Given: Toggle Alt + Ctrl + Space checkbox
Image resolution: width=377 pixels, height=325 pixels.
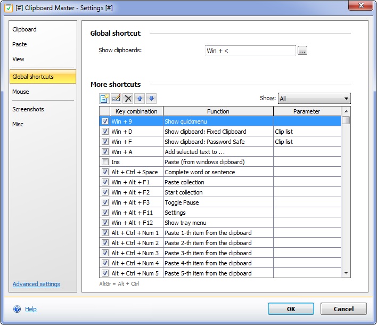Looking at the screenshot, I should [105, 172].
